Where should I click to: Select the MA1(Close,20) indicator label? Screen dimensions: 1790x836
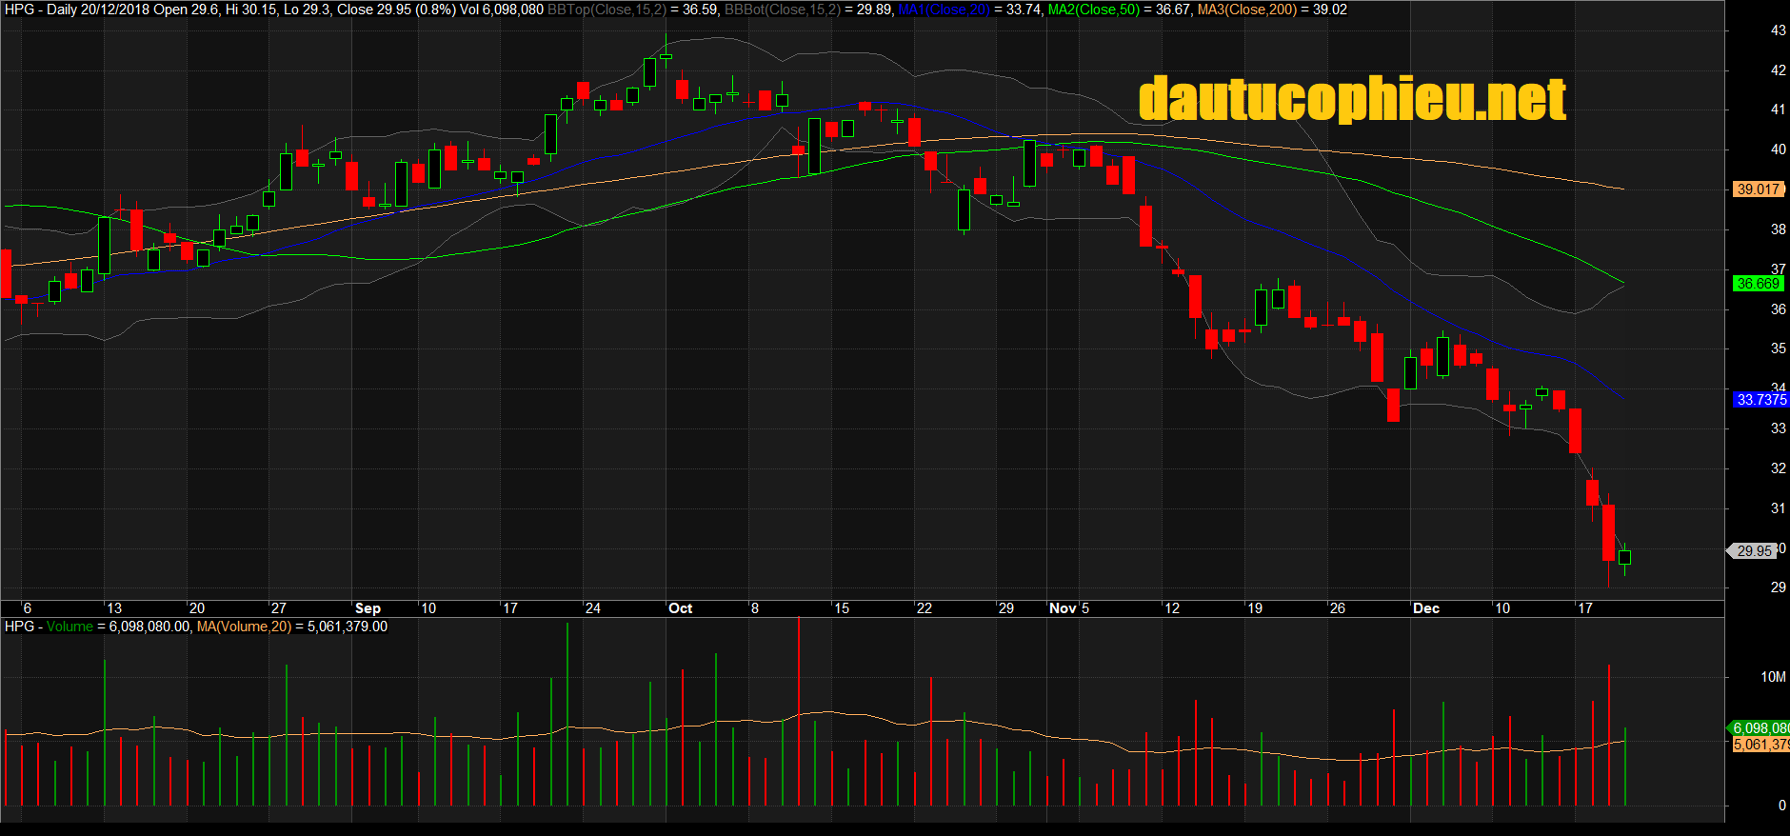tap(944, 10)
